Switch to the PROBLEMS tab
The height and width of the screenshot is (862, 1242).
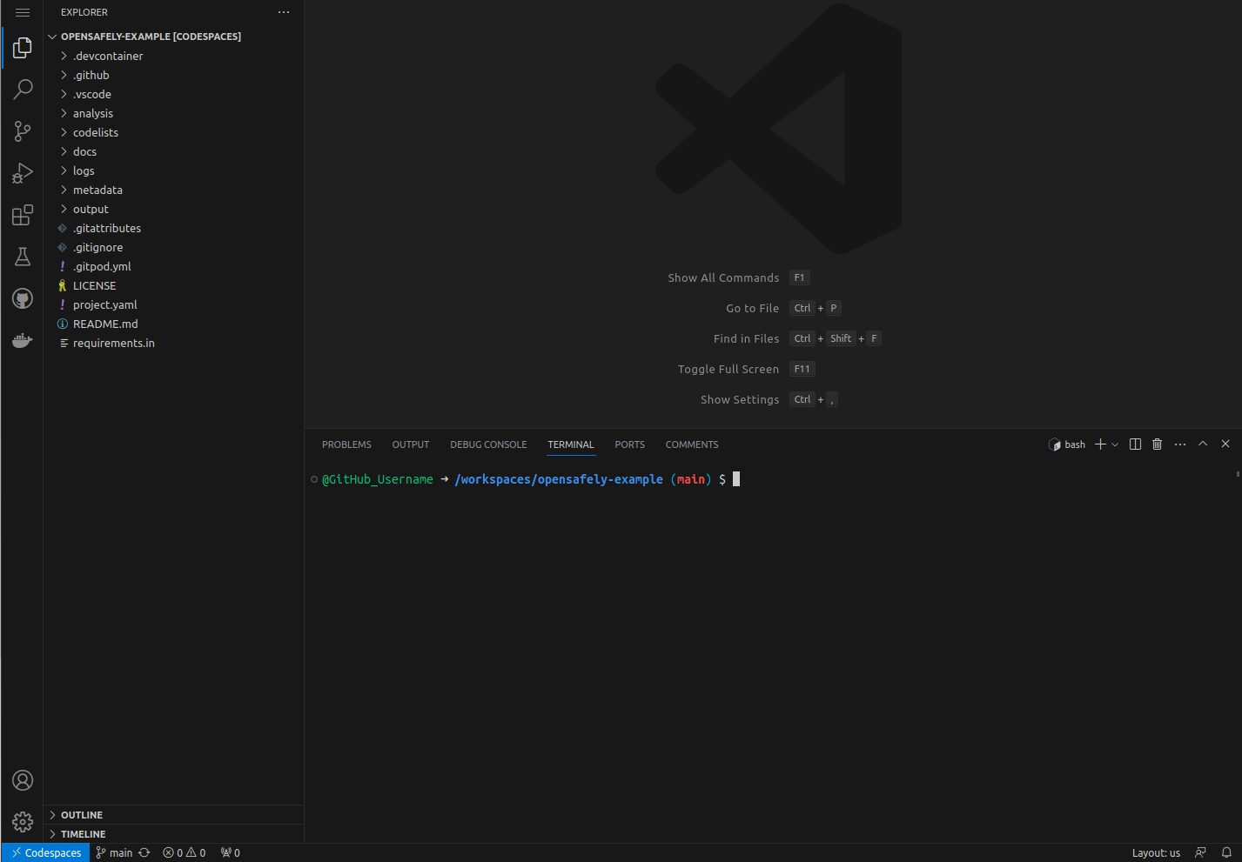tap(346, 444)
